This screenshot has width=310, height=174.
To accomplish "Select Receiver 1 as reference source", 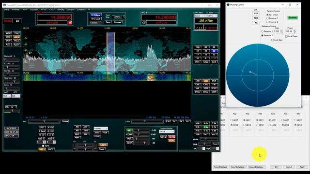I will coord(267,31).
